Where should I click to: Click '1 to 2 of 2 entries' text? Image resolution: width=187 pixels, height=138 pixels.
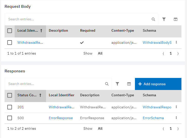[21, 128]
